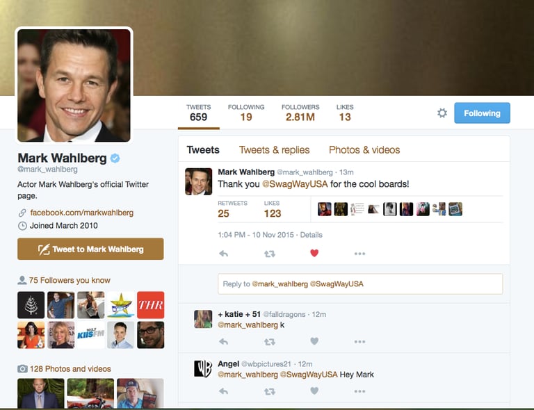
Task: Unlike the SwagWayUSA tweet via red heart
Action: [314, 253]
